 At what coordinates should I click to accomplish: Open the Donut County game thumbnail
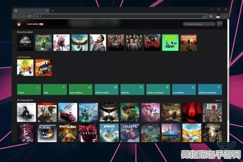170,43
